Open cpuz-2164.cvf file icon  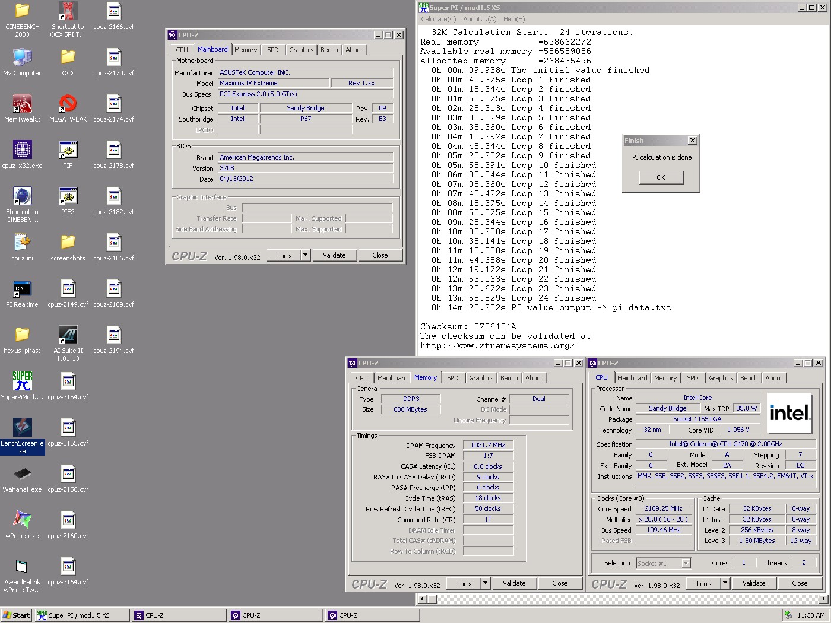pyautogui.click(x=68, y=567)
